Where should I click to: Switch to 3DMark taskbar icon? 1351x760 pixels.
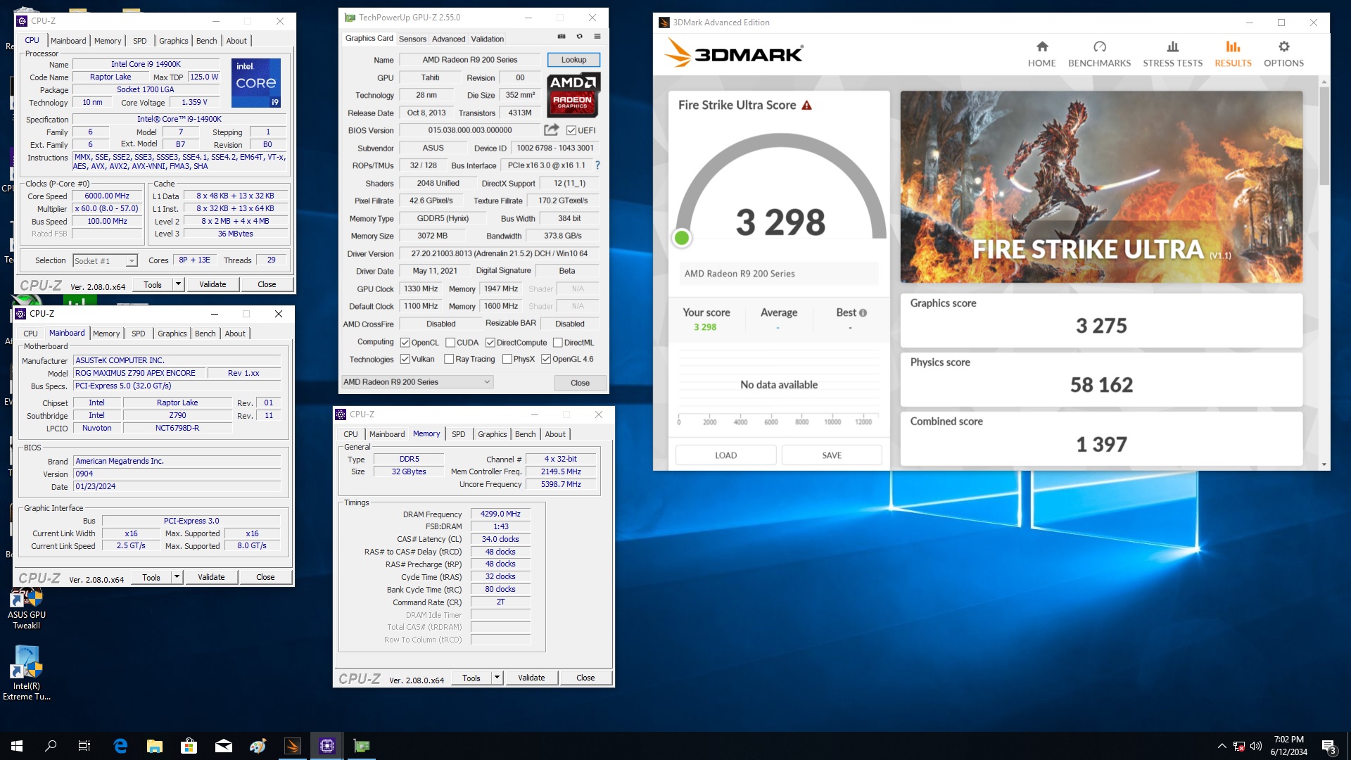pyautogui.click(x=293, y=746)
